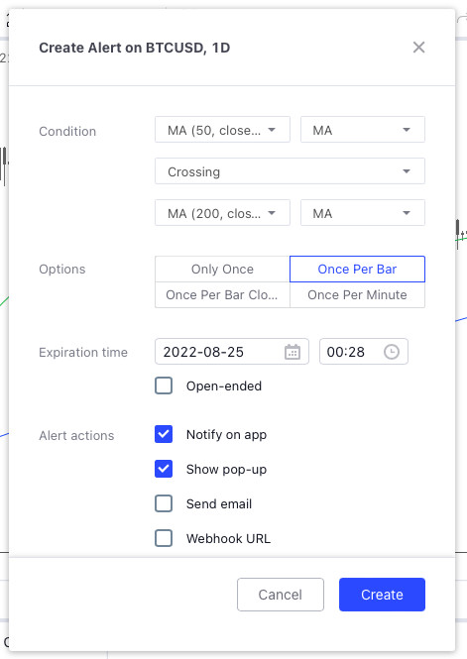Open the expiration date calendar icon
The width and height of the screenshot is (467, 659).
(292, 352)
